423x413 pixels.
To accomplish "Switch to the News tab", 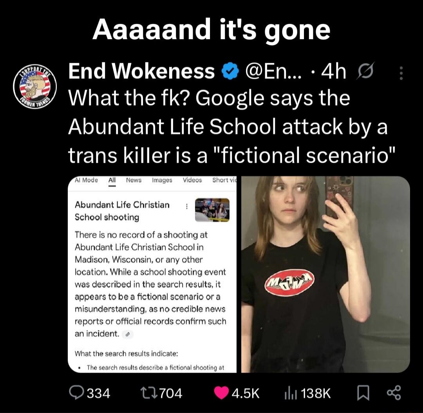I will (134, 180).
